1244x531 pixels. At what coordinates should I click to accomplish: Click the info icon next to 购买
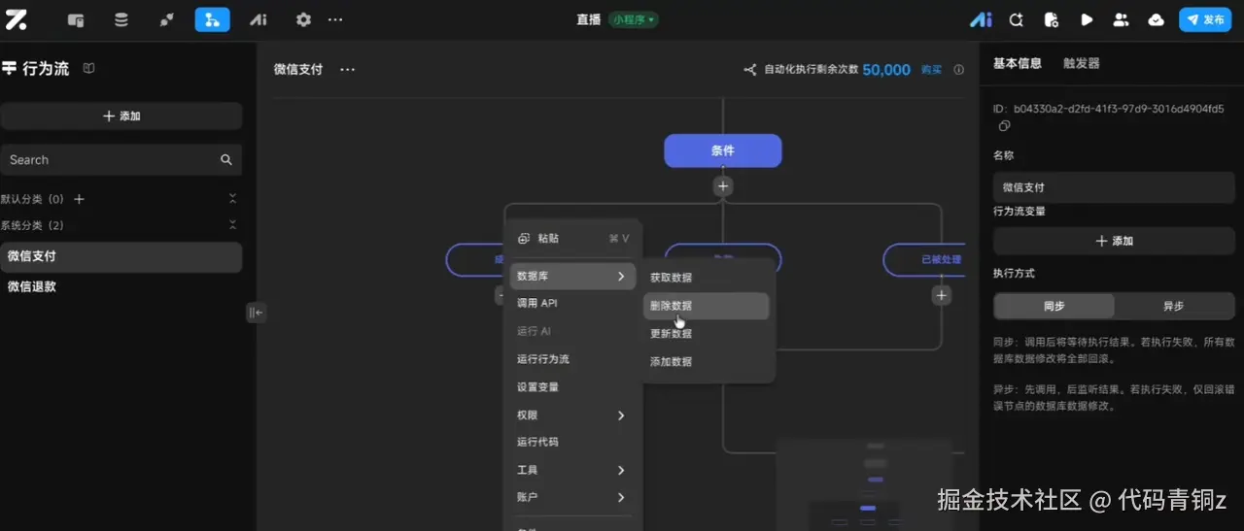pos(959,70)
